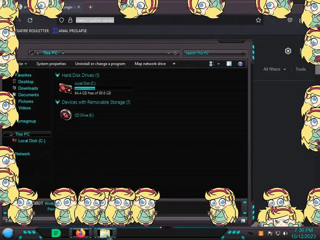Image resolution: width=320 pixels, height=240 pixels.
Task: Open network tray icon
Action: click(x=277, y=233)
